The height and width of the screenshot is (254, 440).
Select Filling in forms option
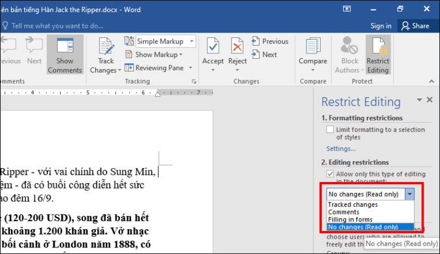click(370, 219)
